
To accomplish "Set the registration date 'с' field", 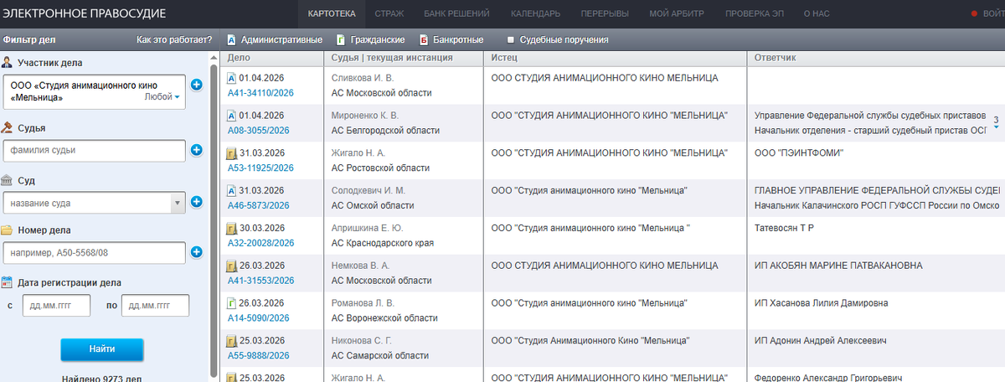I will coord(56,306).
